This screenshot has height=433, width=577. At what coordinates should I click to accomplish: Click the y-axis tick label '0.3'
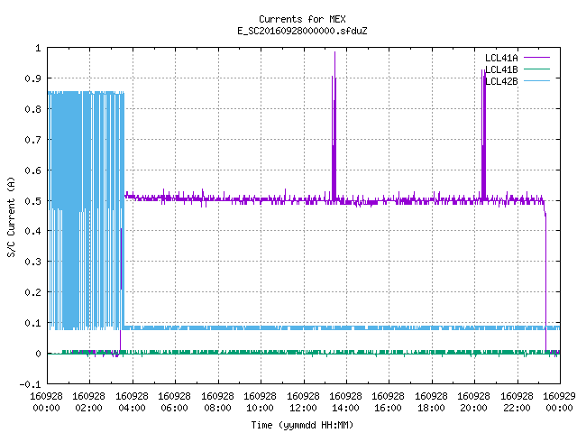coord(32,262)
